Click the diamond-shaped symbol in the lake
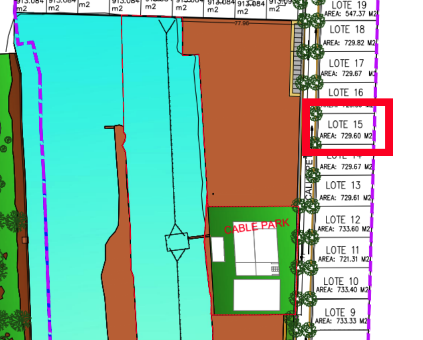Image resolution: width=423 pixels, height=340 pixels. [x=176, y=230]
